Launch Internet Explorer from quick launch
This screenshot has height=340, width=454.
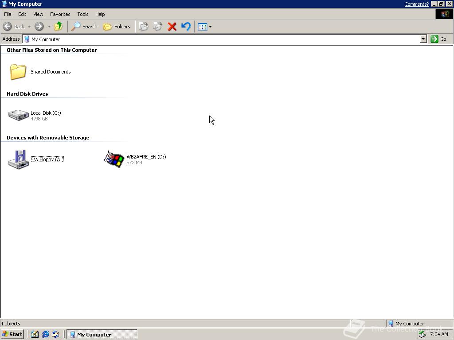pos(45,334)
